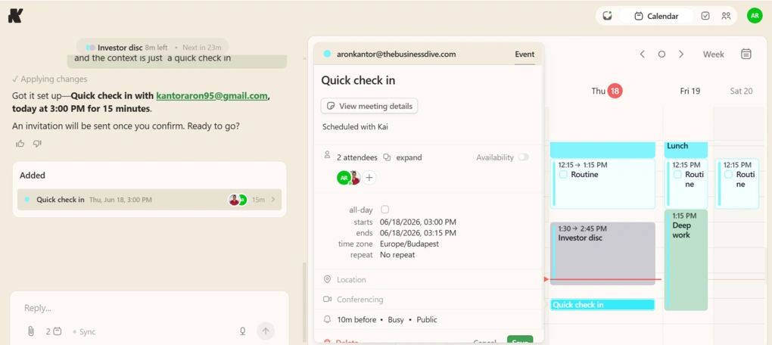
Task: Expand the added Quick check in chevron
Action: click(273, 200)
